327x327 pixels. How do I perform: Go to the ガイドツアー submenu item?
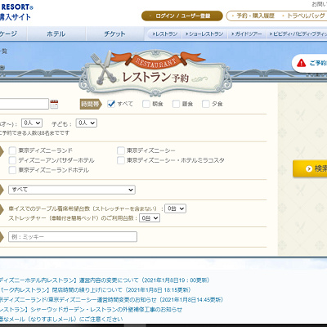coord(246,34)
